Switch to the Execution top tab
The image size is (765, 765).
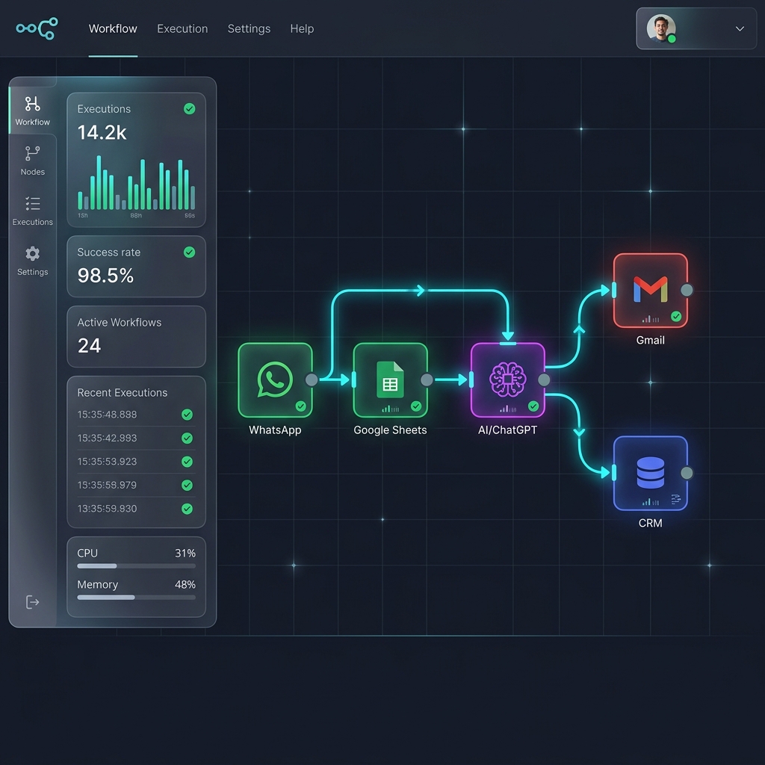[182, 29]
